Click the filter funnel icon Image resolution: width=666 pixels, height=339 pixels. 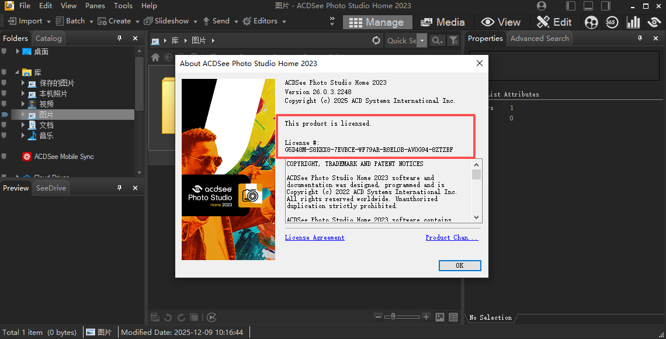point(453,40)
